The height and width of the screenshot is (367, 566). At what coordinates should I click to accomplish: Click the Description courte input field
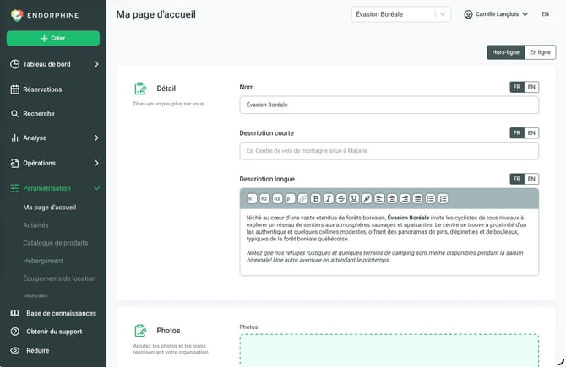pyautogui.click(x=389, y=151)
